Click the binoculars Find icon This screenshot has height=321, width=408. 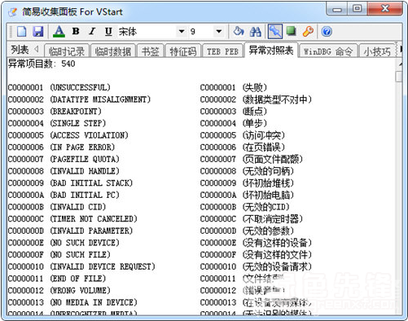coord(256,32)
